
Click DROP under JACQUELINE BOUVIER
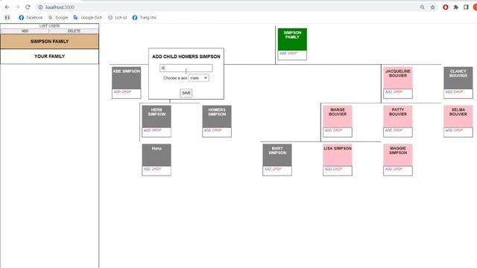398,92
